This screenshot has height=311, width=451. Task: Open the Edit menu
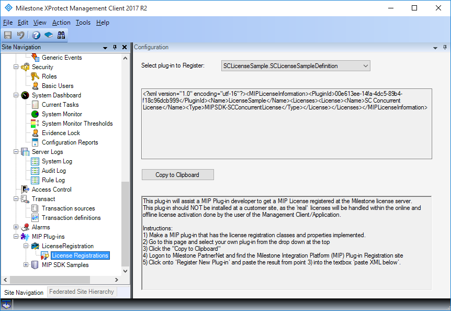(x=22, y=23)
